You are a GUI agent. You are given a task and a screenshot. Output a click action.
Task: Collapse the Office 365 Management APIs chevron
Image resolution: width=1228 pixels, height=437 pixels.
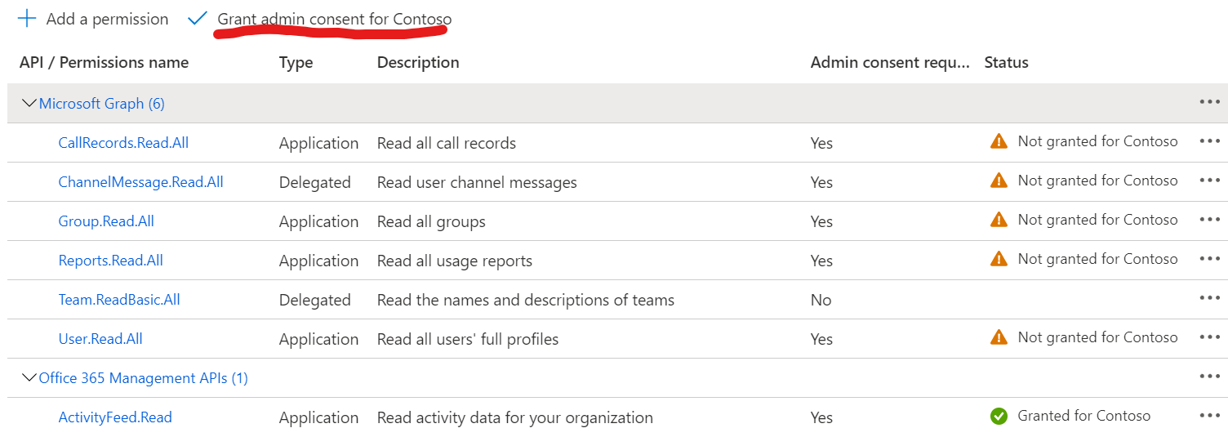coord(29,378)
